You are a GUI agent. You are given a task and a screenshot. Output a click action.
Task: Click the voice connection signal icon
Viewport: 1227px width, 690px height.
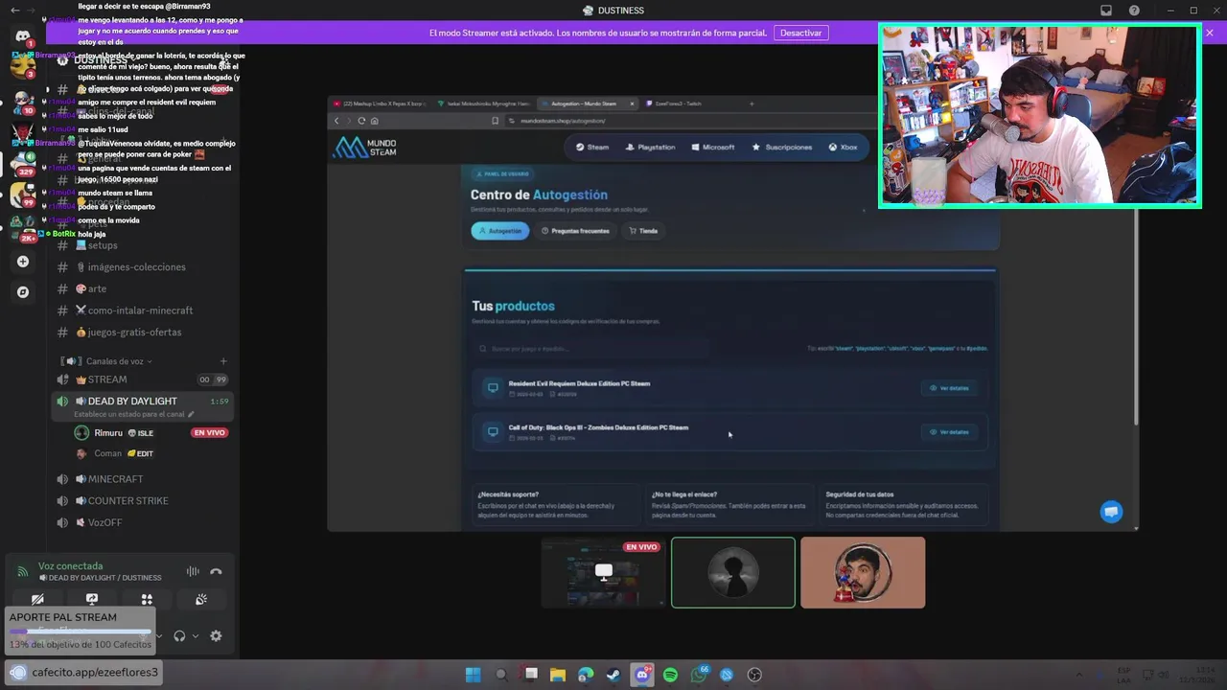[23, 571]
